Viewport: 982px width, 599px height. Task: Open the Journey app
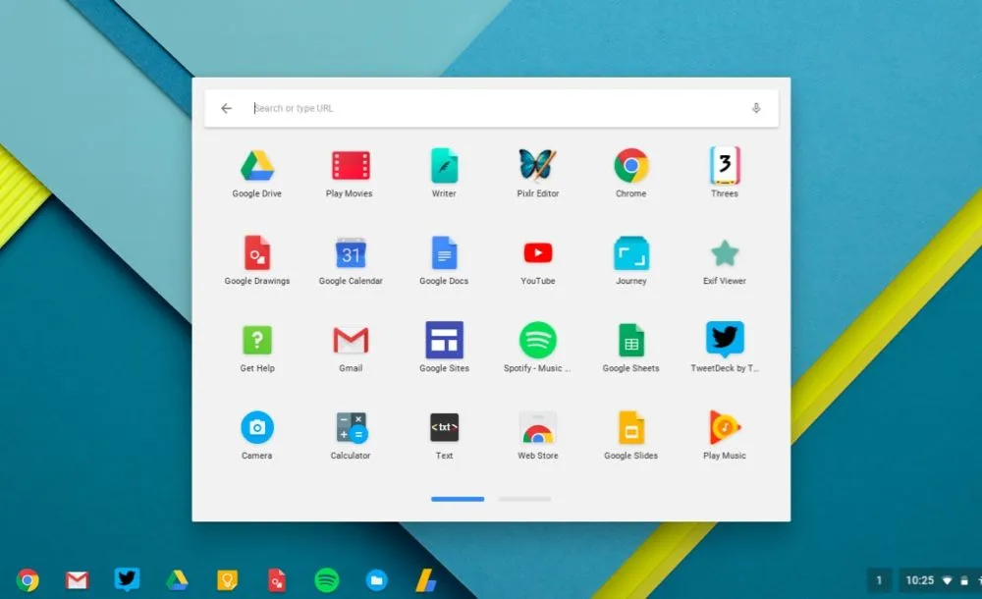(631, 253)
